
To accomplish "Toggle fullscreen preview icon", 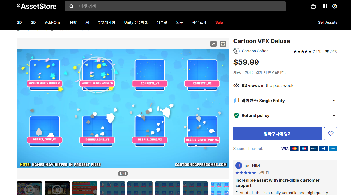I will point(223,44).
